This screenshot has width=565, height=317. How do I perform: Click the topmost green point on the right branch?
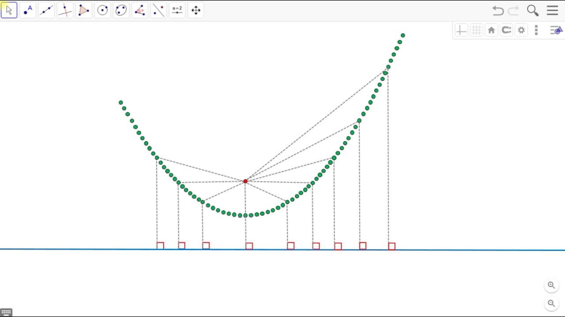point(403,36)
